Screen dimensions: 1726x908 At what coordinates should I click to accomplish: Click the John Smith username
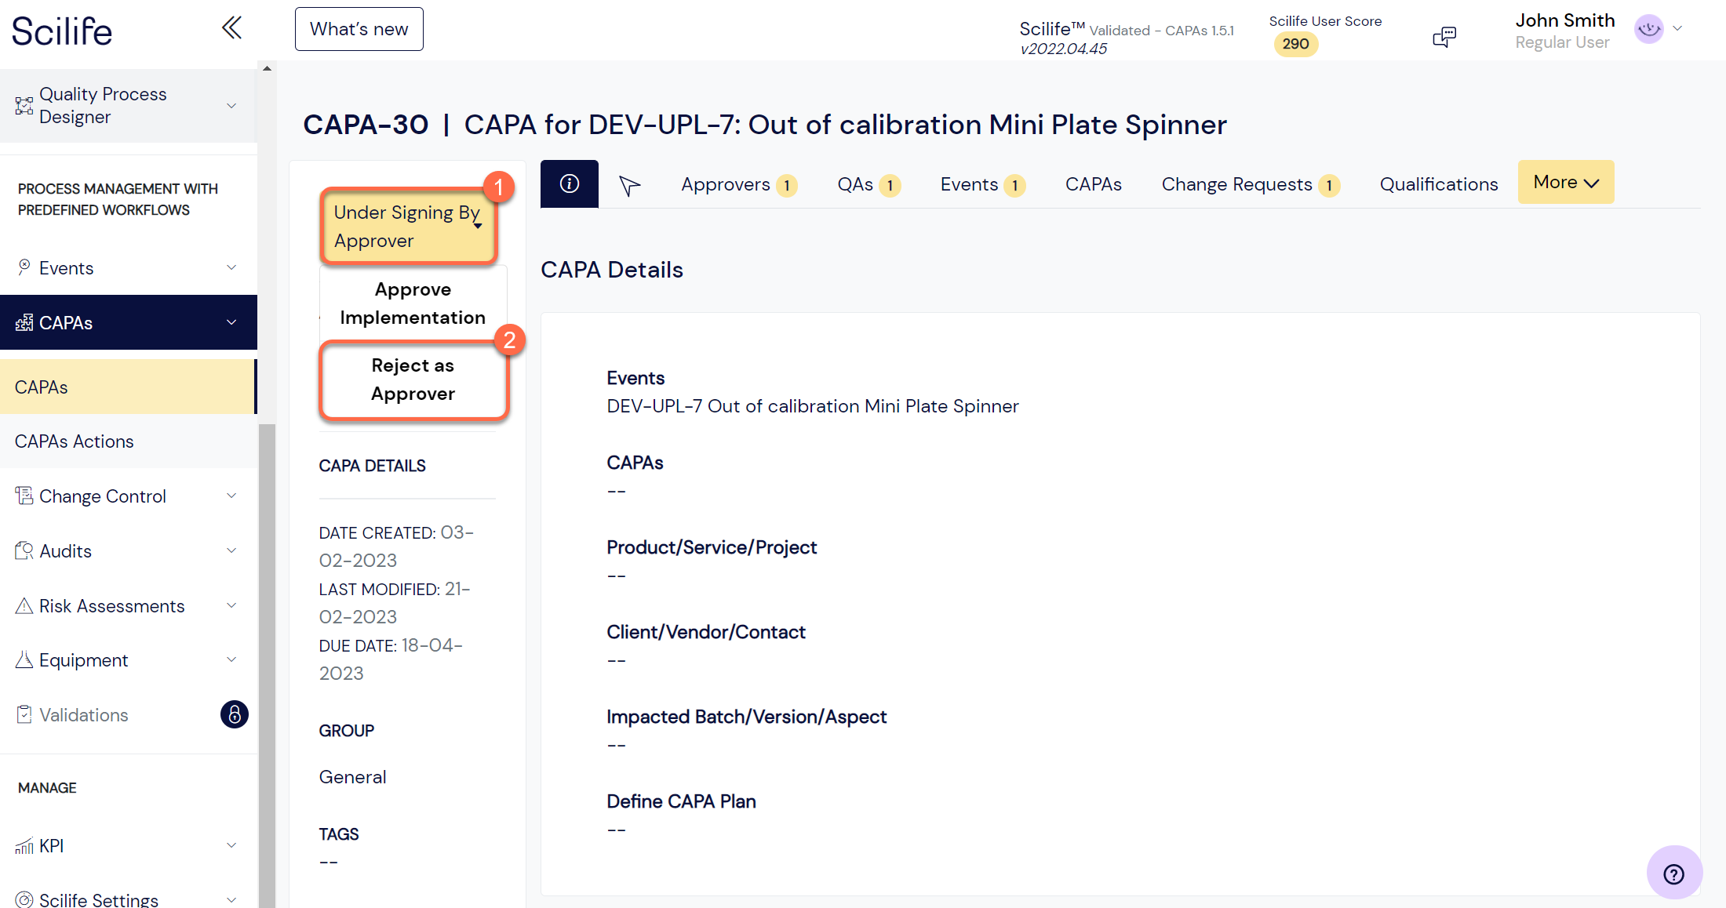[1564, 20]
